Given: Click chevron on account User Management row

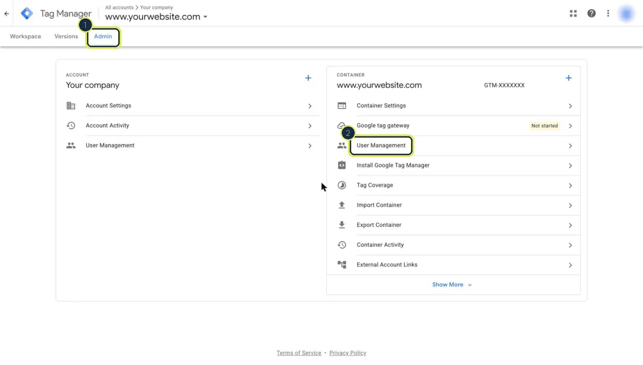Looking at the screenshot, I should click(x=310, y=146).
